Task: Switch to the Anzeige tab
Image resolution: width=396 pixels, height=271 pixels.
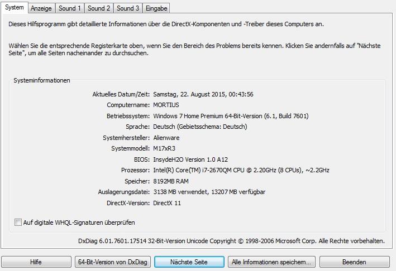Action: 41,8
